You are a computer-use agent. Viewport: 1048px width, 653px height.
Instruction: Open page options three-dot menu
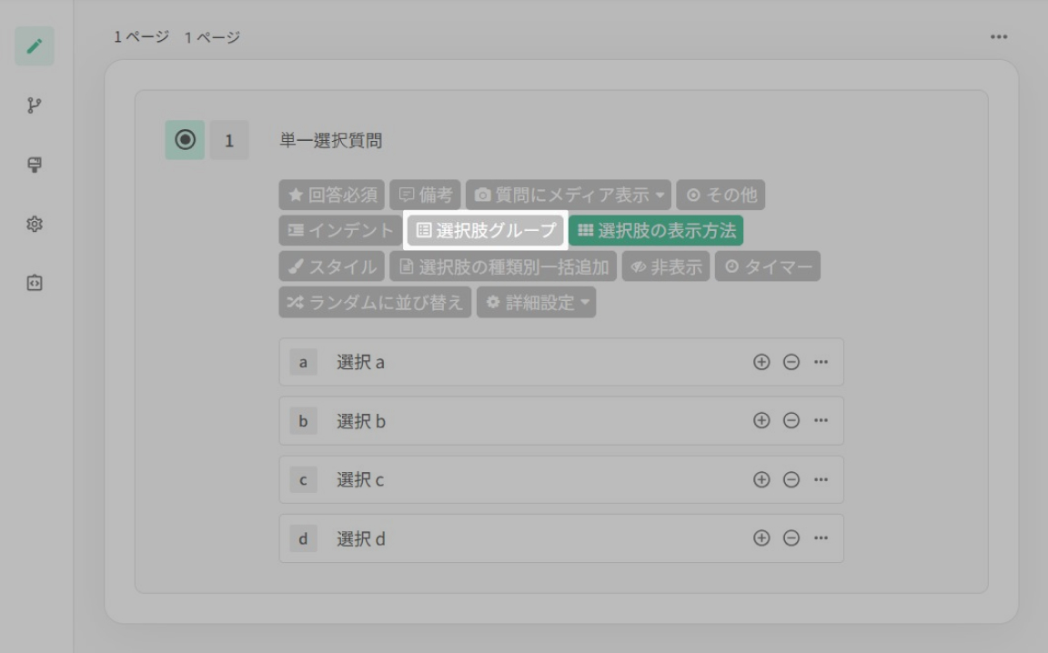[999, 36]
